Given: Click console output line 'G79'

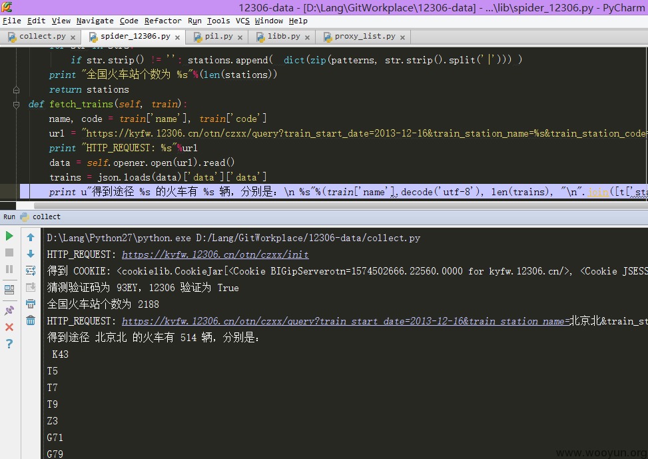Looking at the screenshot, I should (55, 454).
